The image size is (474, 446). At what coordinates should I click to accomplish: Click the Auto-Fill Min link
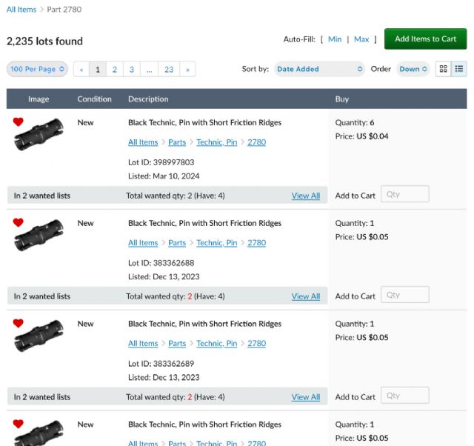click(335, 39)
